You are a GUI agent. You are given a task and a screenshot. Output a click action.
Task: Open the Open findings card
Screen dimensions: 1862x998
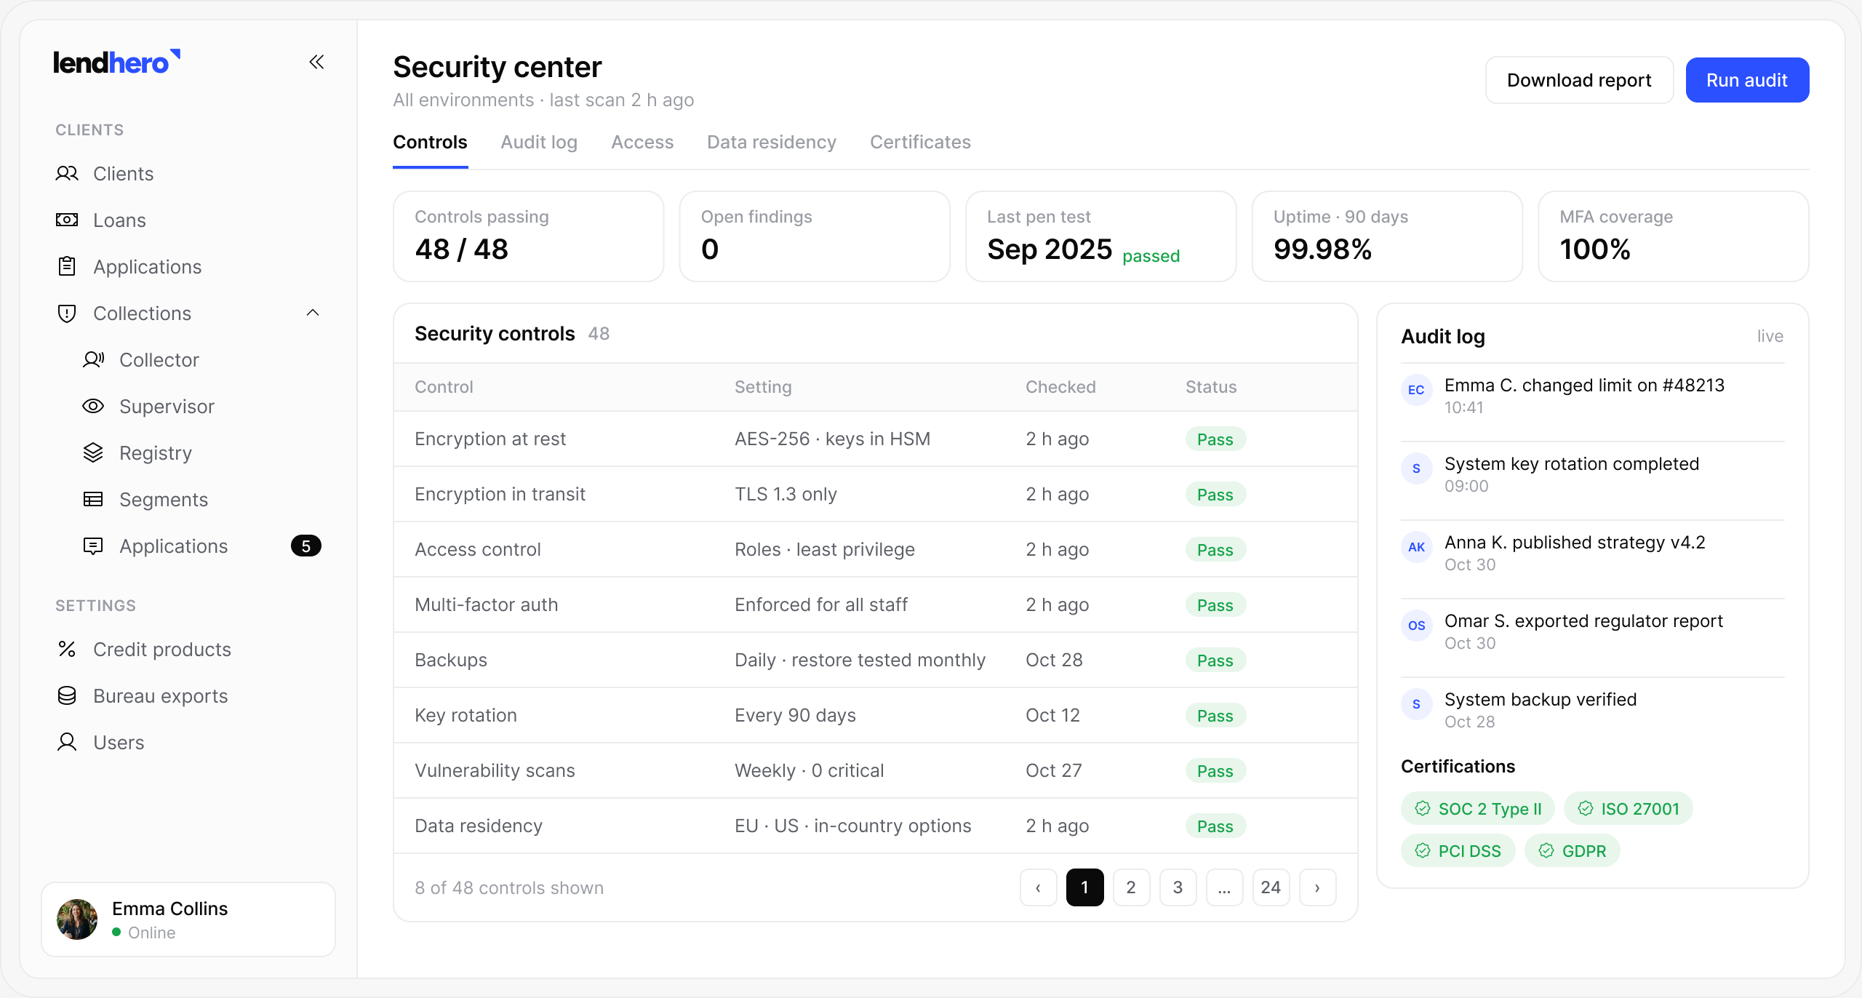point(815,236)
